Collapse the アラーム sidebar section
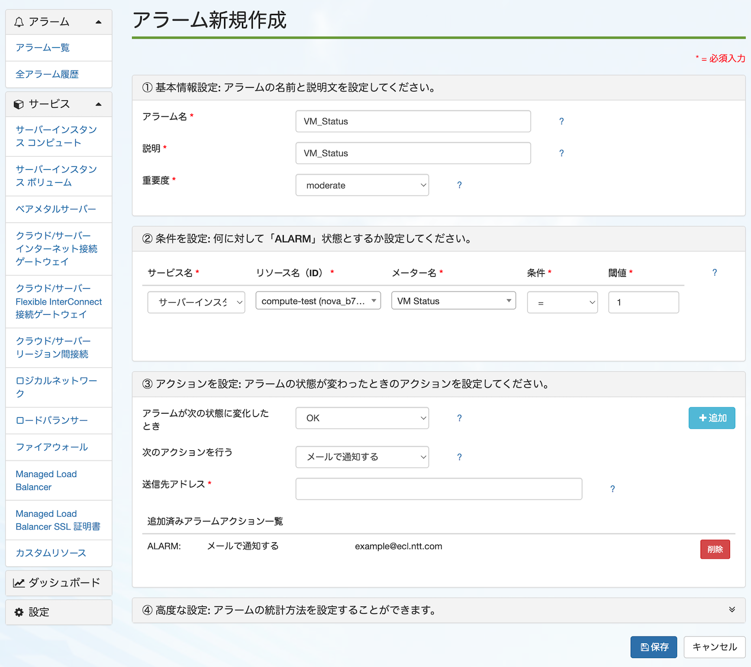The height and width of the screenshot is (667, 751). click(x=98, y=22)
